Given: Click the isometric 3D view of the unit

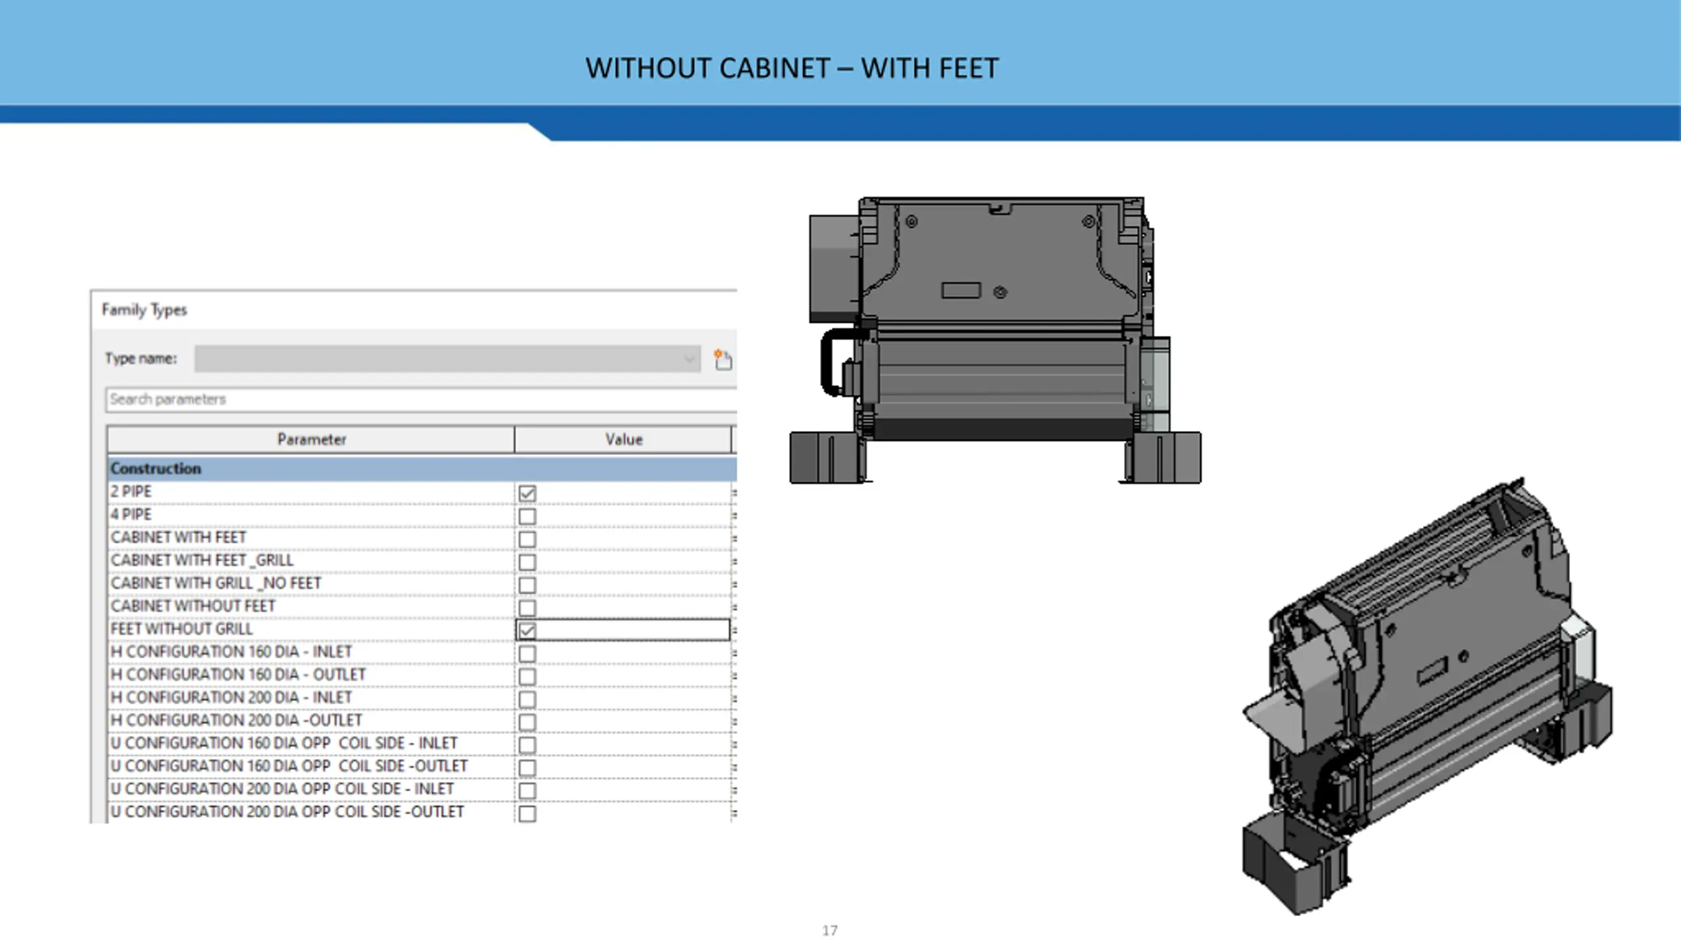Looking at the screenshot, I should pyautogui.click(x=1428, y=696).
